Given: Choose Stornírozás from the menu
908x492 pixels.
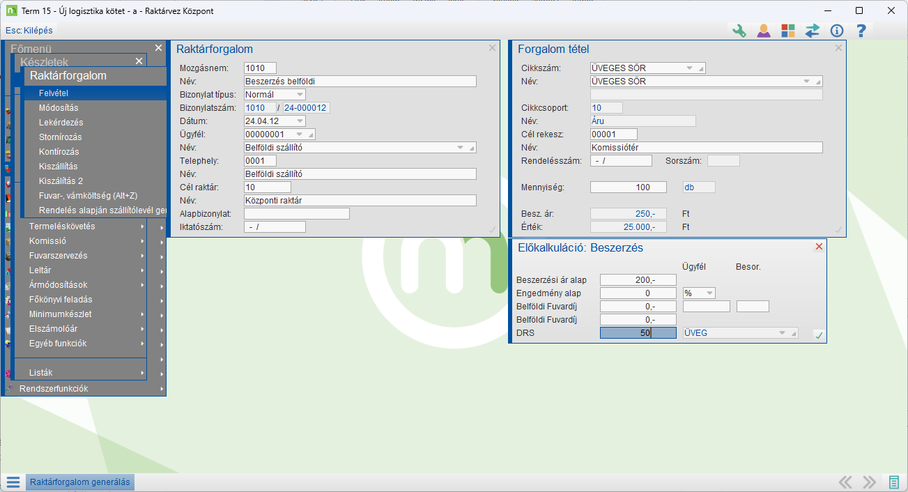Looking at the screenshot, I should coord(61,137).
